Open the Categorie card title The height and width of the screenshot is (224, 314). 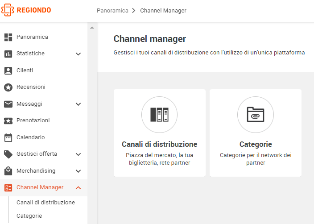[256, 144]
